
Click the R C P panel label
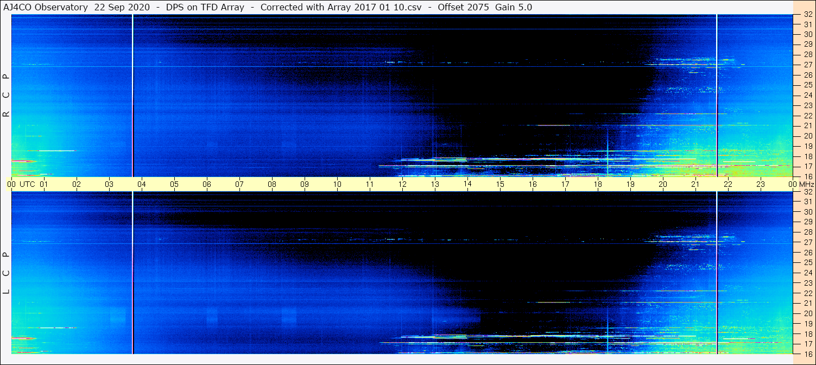tap(6, 95)
